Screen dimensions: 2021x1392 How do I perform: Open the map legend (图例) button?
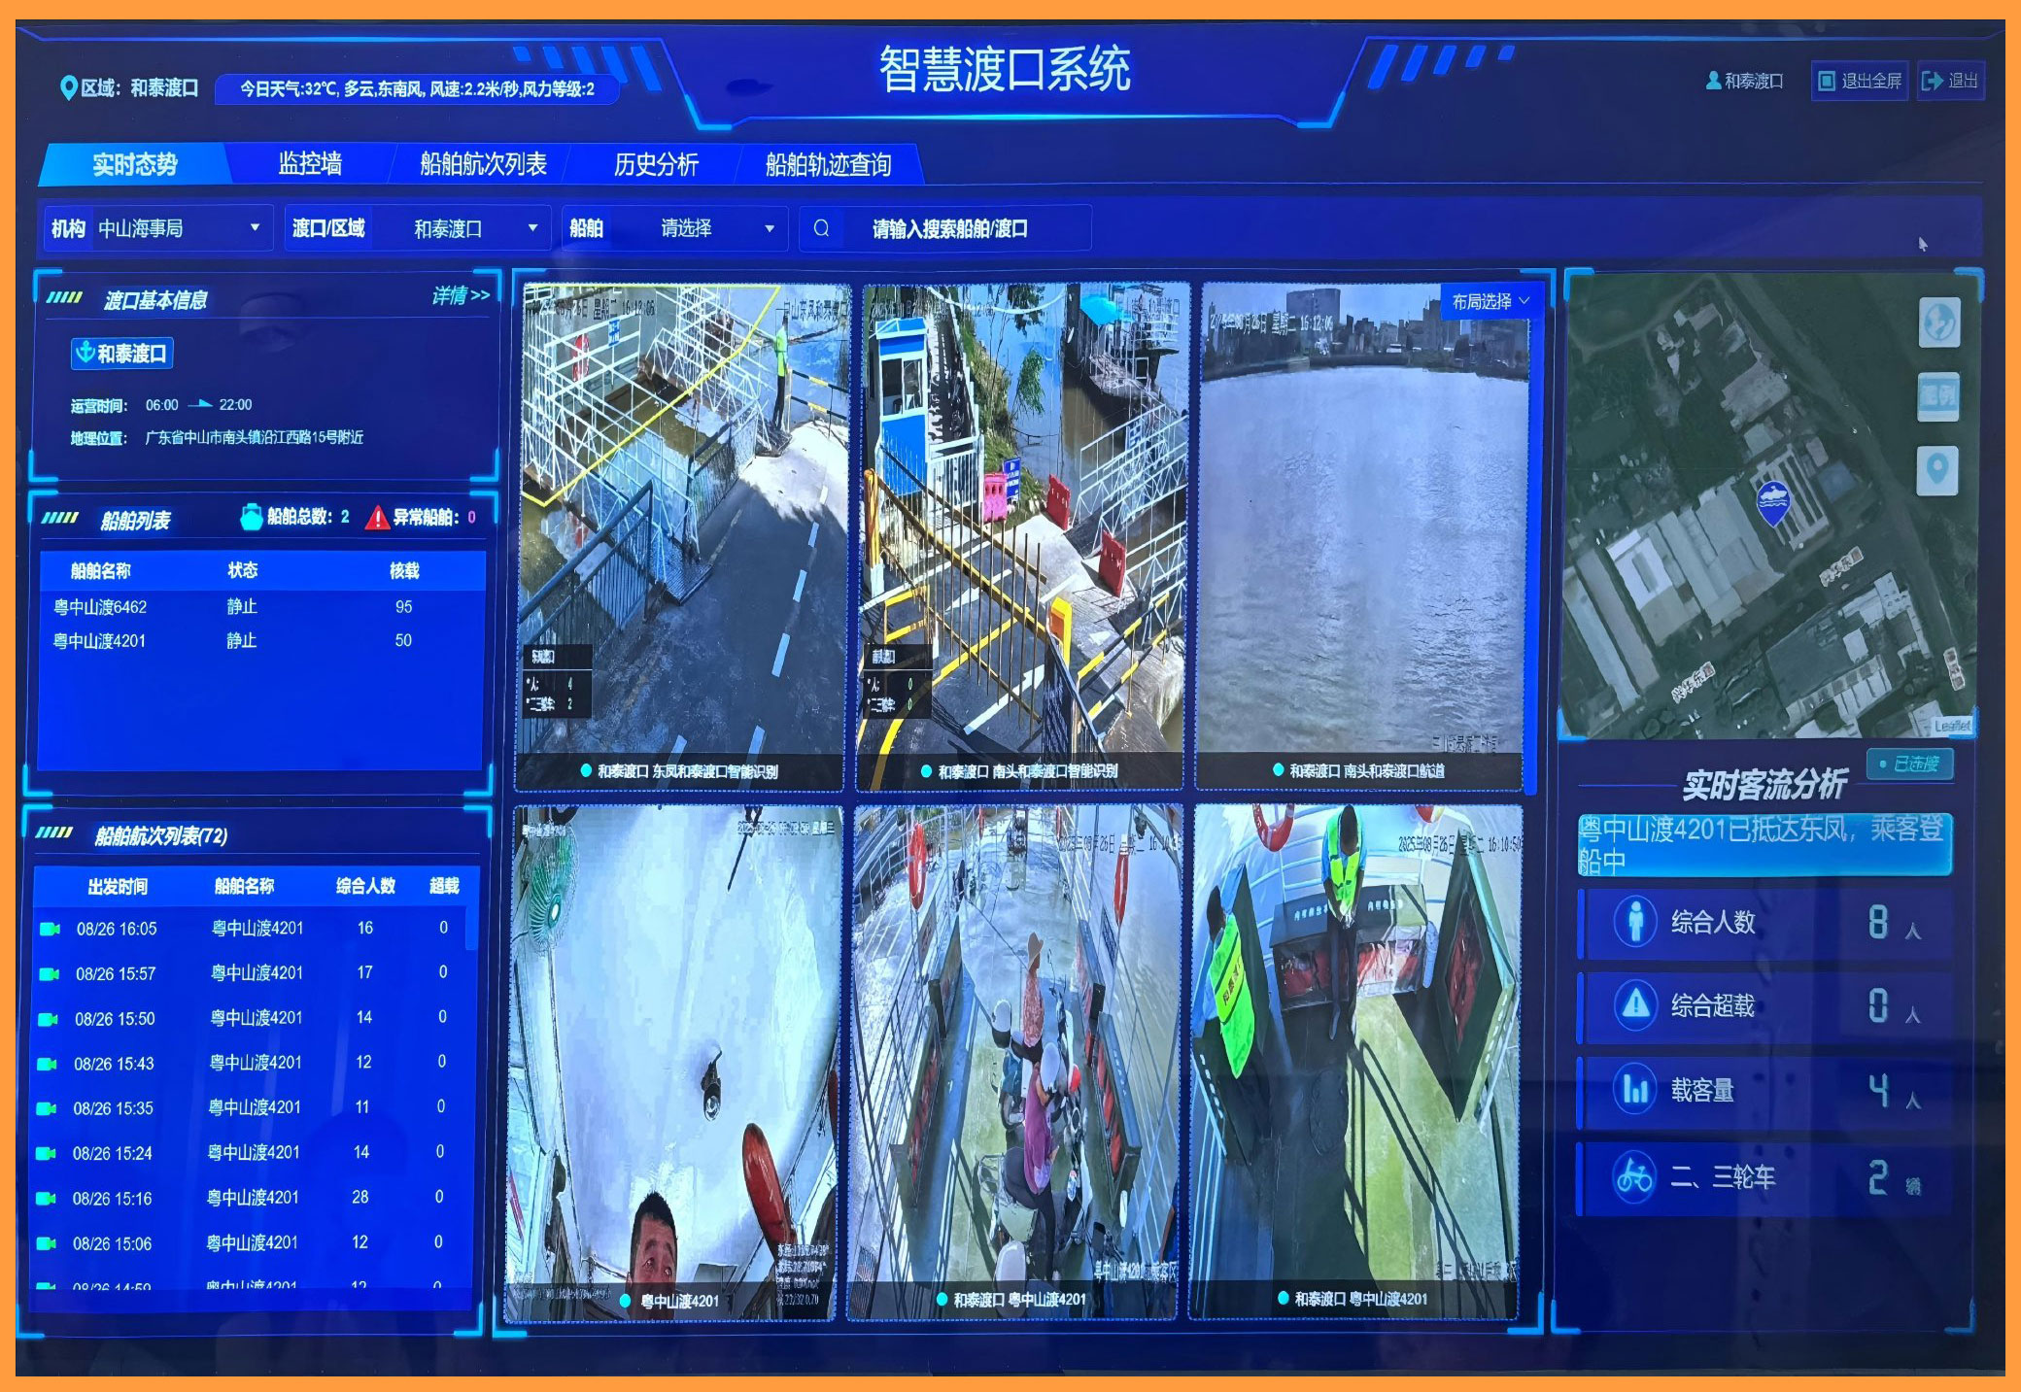click(x=1937, y=395)
